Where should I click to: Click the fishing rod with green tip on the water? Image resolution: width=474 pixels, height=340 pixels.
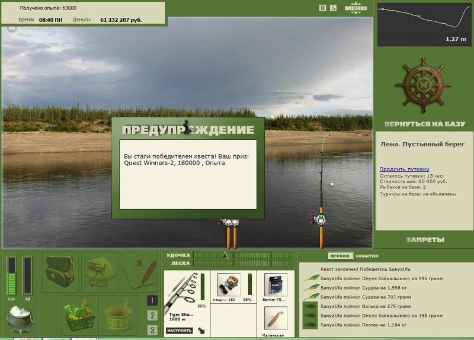point(321,190)
